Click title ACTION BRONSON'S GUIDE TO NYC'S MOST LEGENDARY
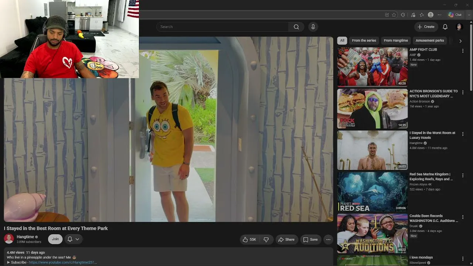 433,93
